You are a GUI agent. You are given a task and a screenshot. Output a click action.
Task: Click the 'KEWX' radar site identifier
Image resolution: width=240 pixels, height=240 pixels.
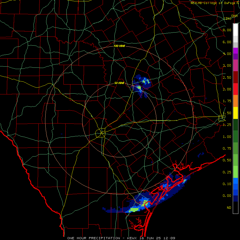[132, 238]
